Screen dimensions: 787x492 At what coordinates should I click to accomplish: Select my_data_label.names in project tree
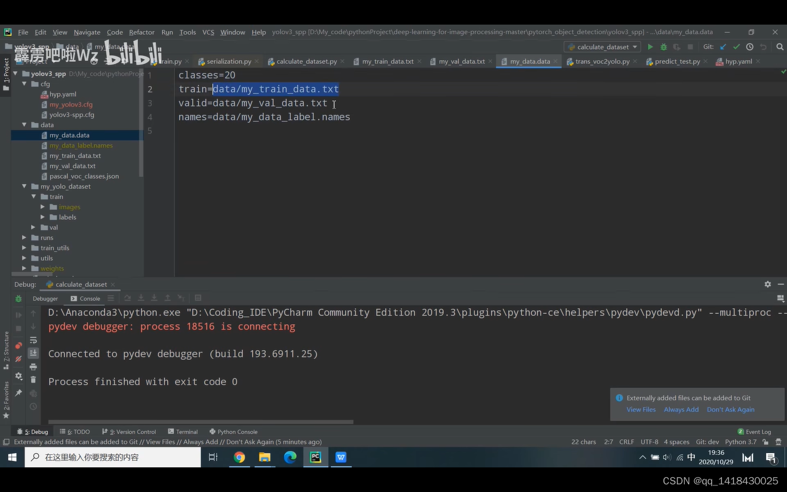81,145
